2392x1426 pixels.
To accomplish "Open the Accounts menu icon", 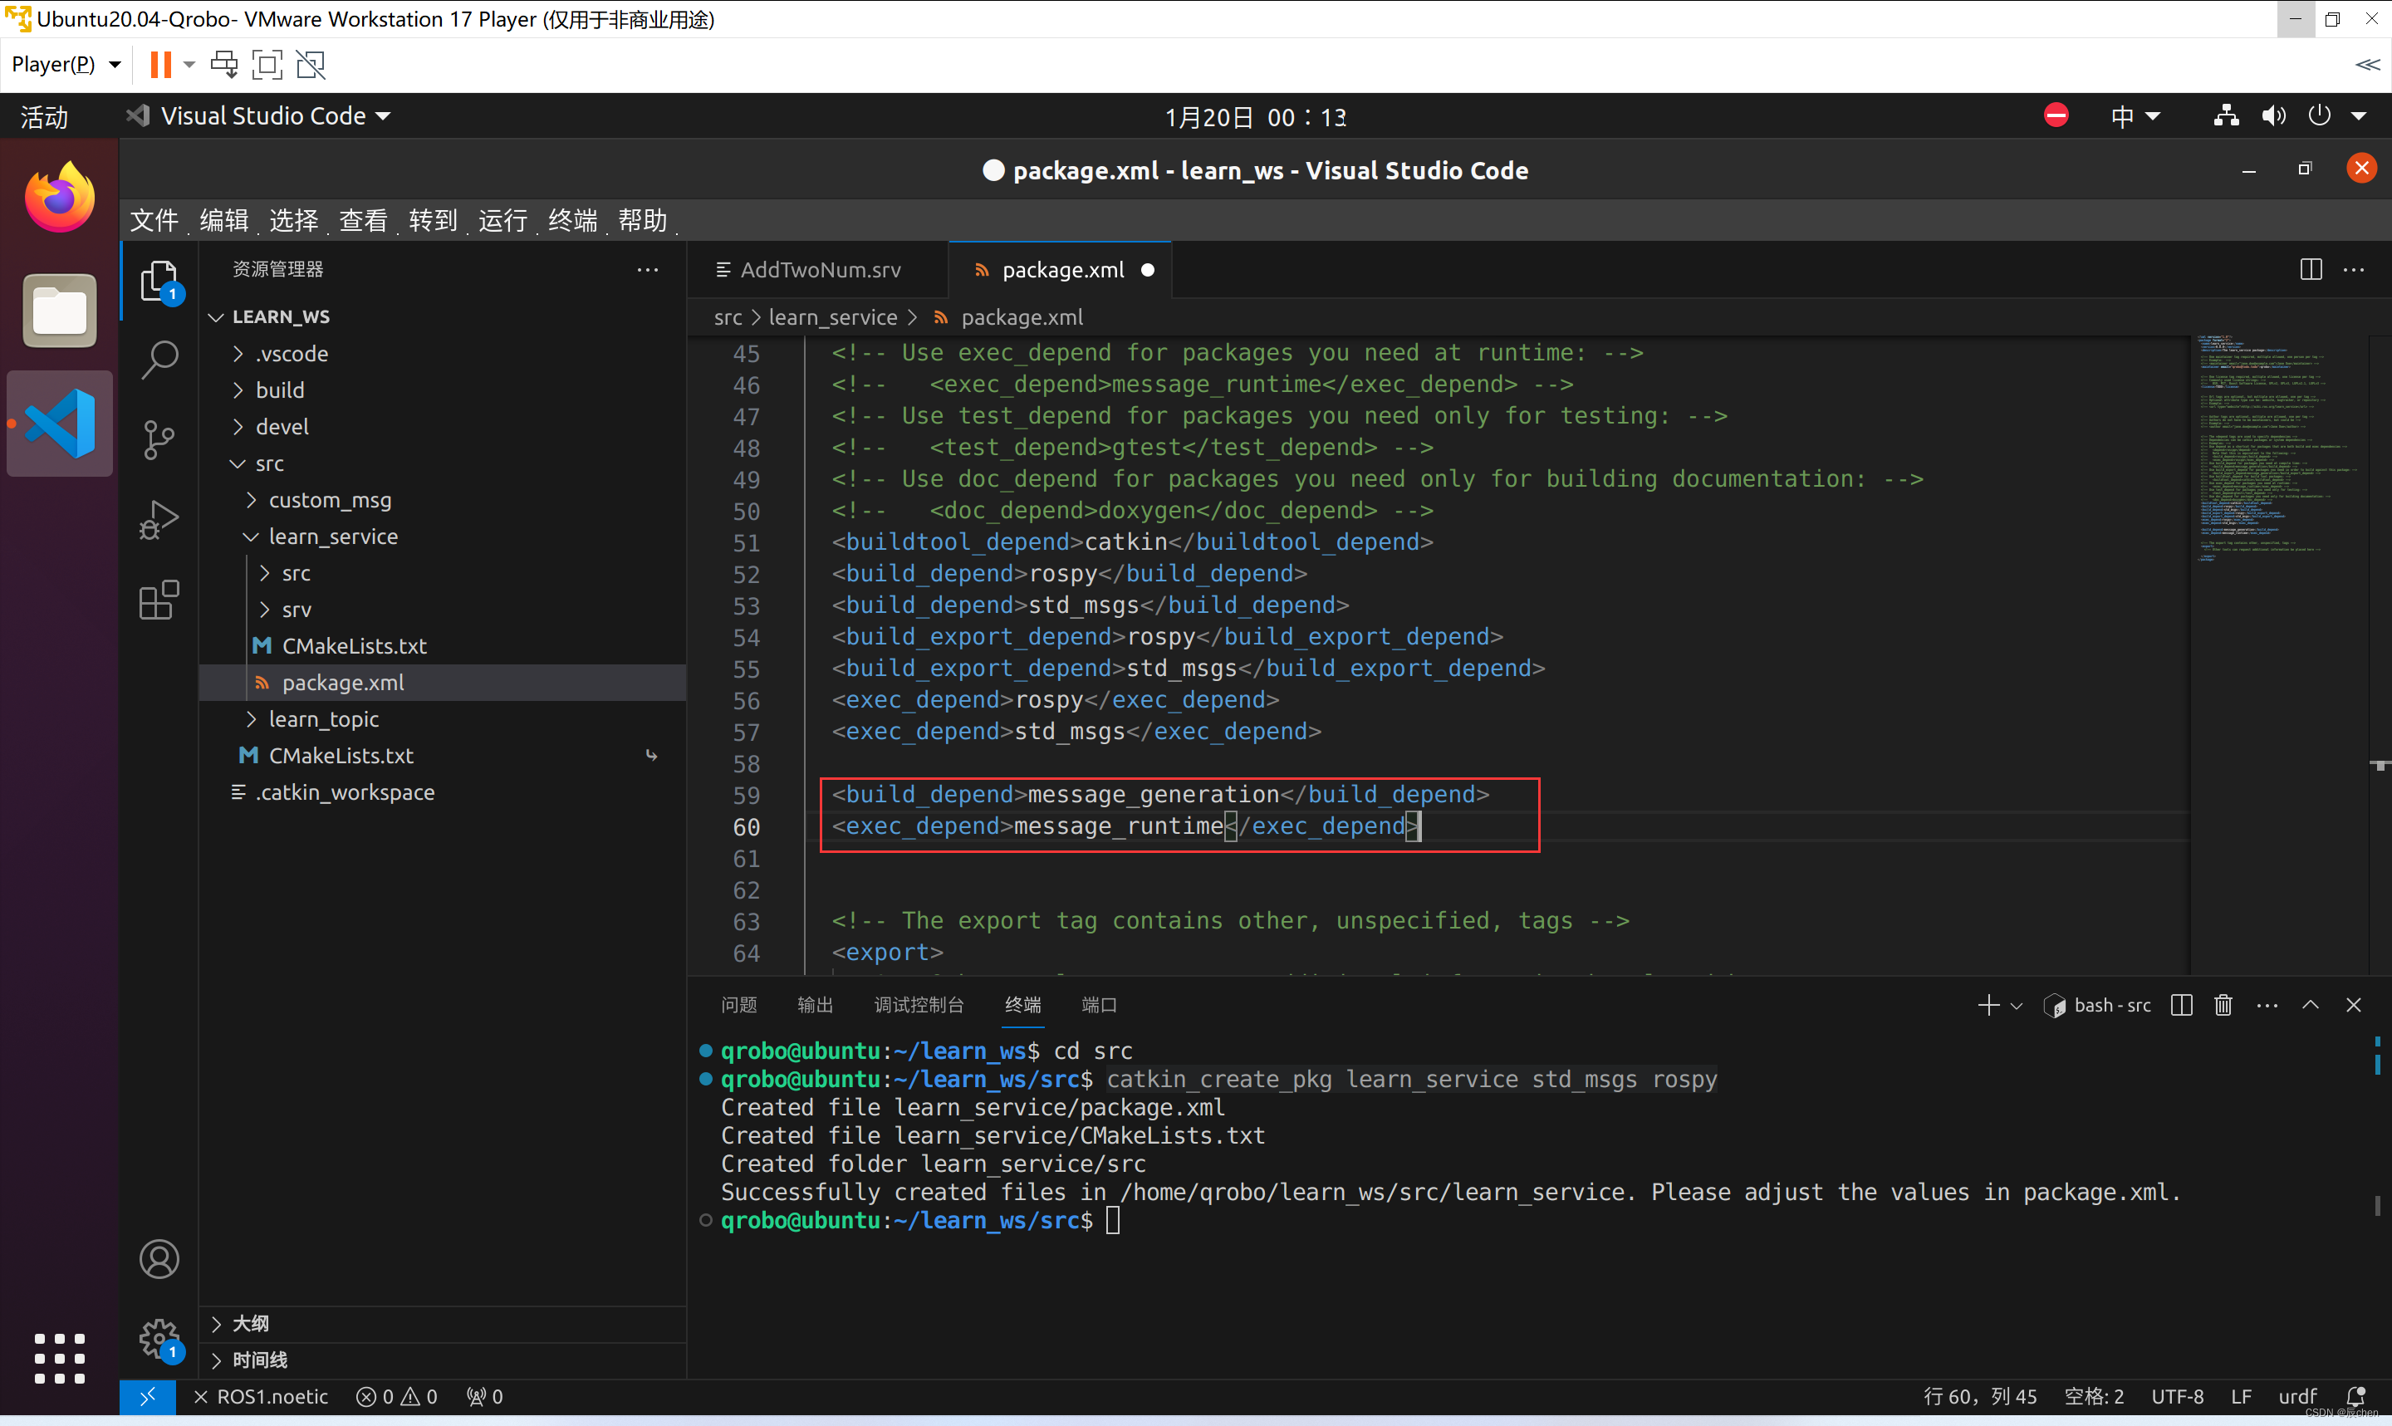I will [x=159, y=1259].
